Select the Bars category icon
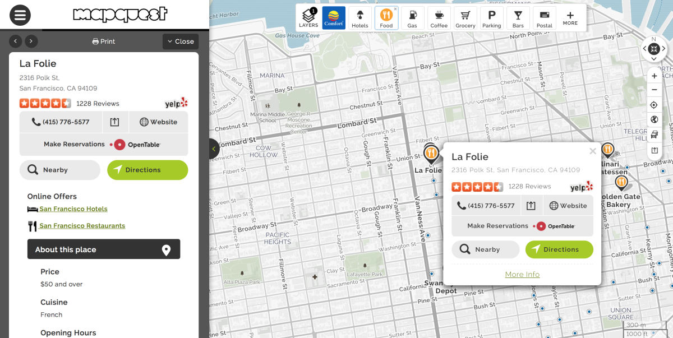 tap(518, 17)
